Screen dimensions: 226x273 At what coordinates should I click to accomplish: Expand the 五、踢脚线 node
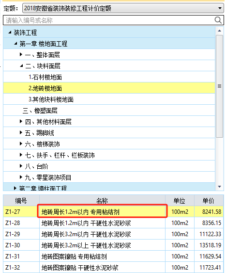[21, 132]
